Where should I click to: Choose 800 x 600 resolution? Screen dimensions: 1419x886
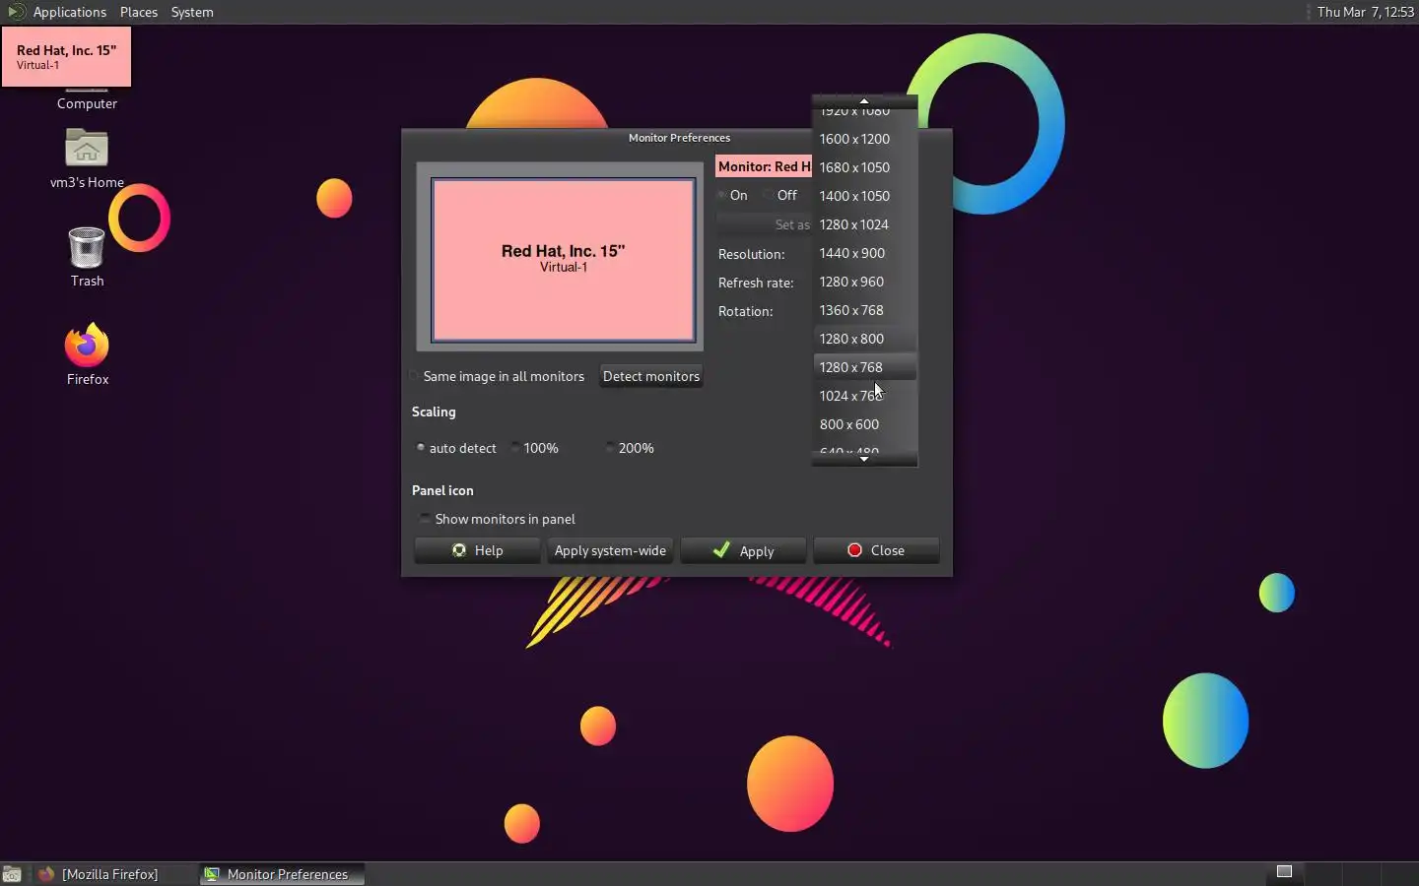[864, 424]
